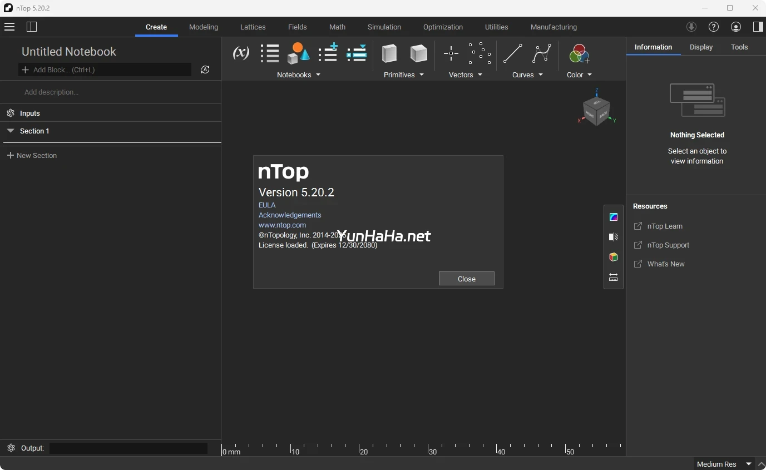The image size is (766, 470).
Task: Click the section cut viewport tool icon
Action: [x=614, y=237]
